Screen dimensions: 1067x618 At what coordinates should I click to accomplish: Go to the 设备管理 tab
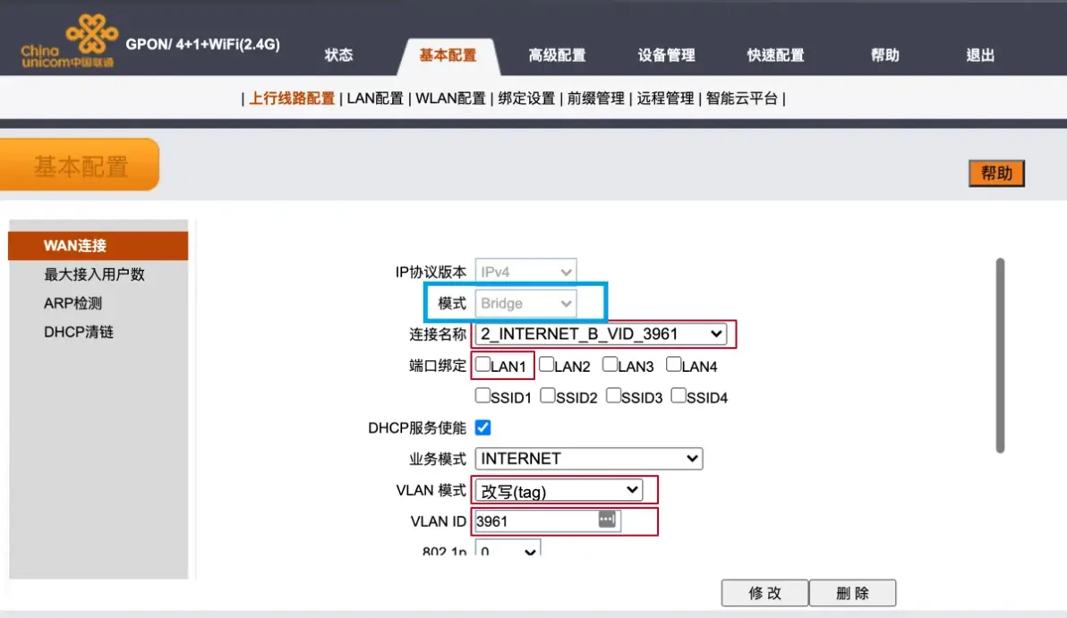(x=666, y=55)
